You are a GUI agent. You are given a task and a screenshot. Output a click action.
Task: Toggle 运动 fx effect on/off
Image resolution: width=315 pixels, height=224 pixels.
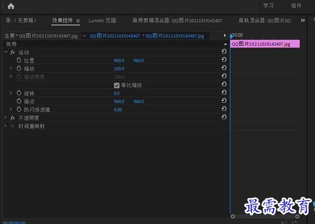click(13, 53)
